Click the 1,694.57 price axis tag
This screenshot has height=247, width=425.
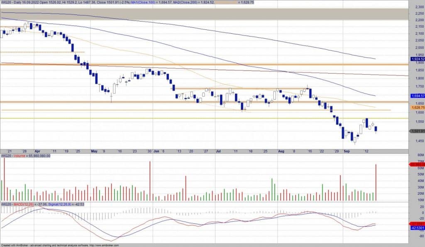coord(417,96)
